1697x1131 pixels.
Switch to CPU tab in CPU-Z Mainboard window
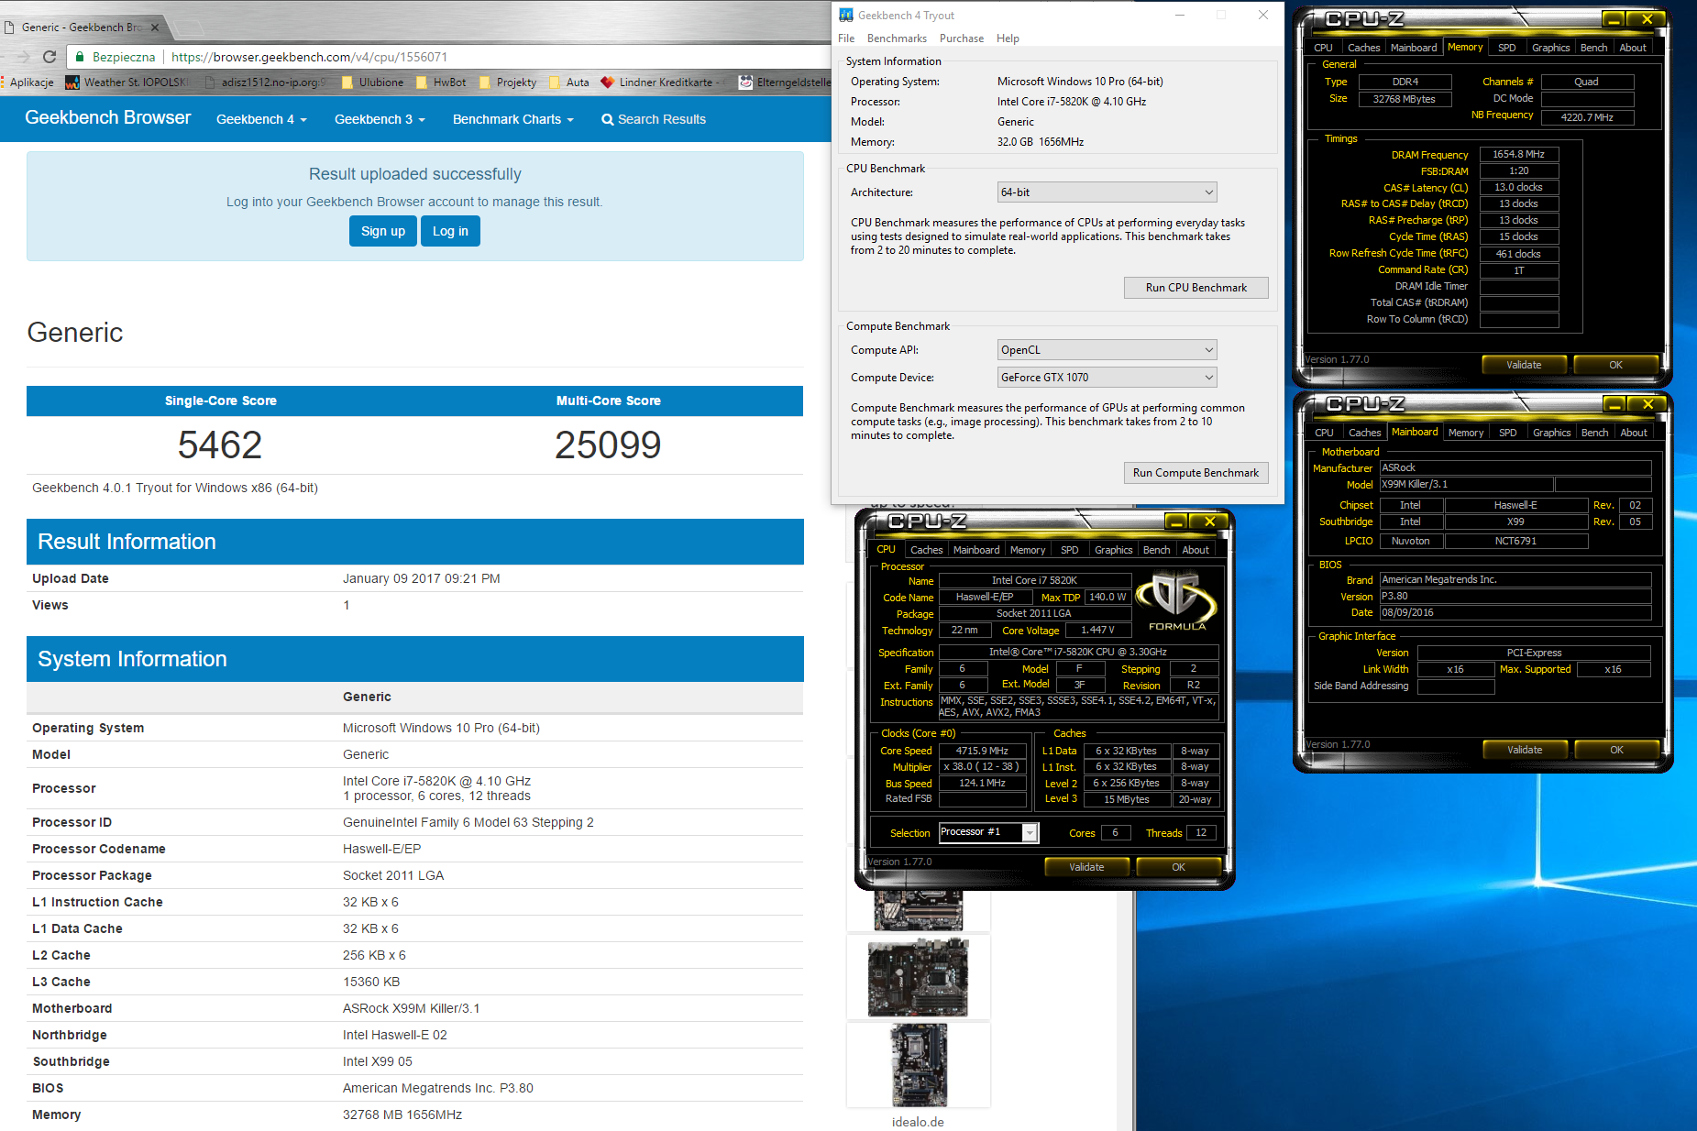[1324, 433]
